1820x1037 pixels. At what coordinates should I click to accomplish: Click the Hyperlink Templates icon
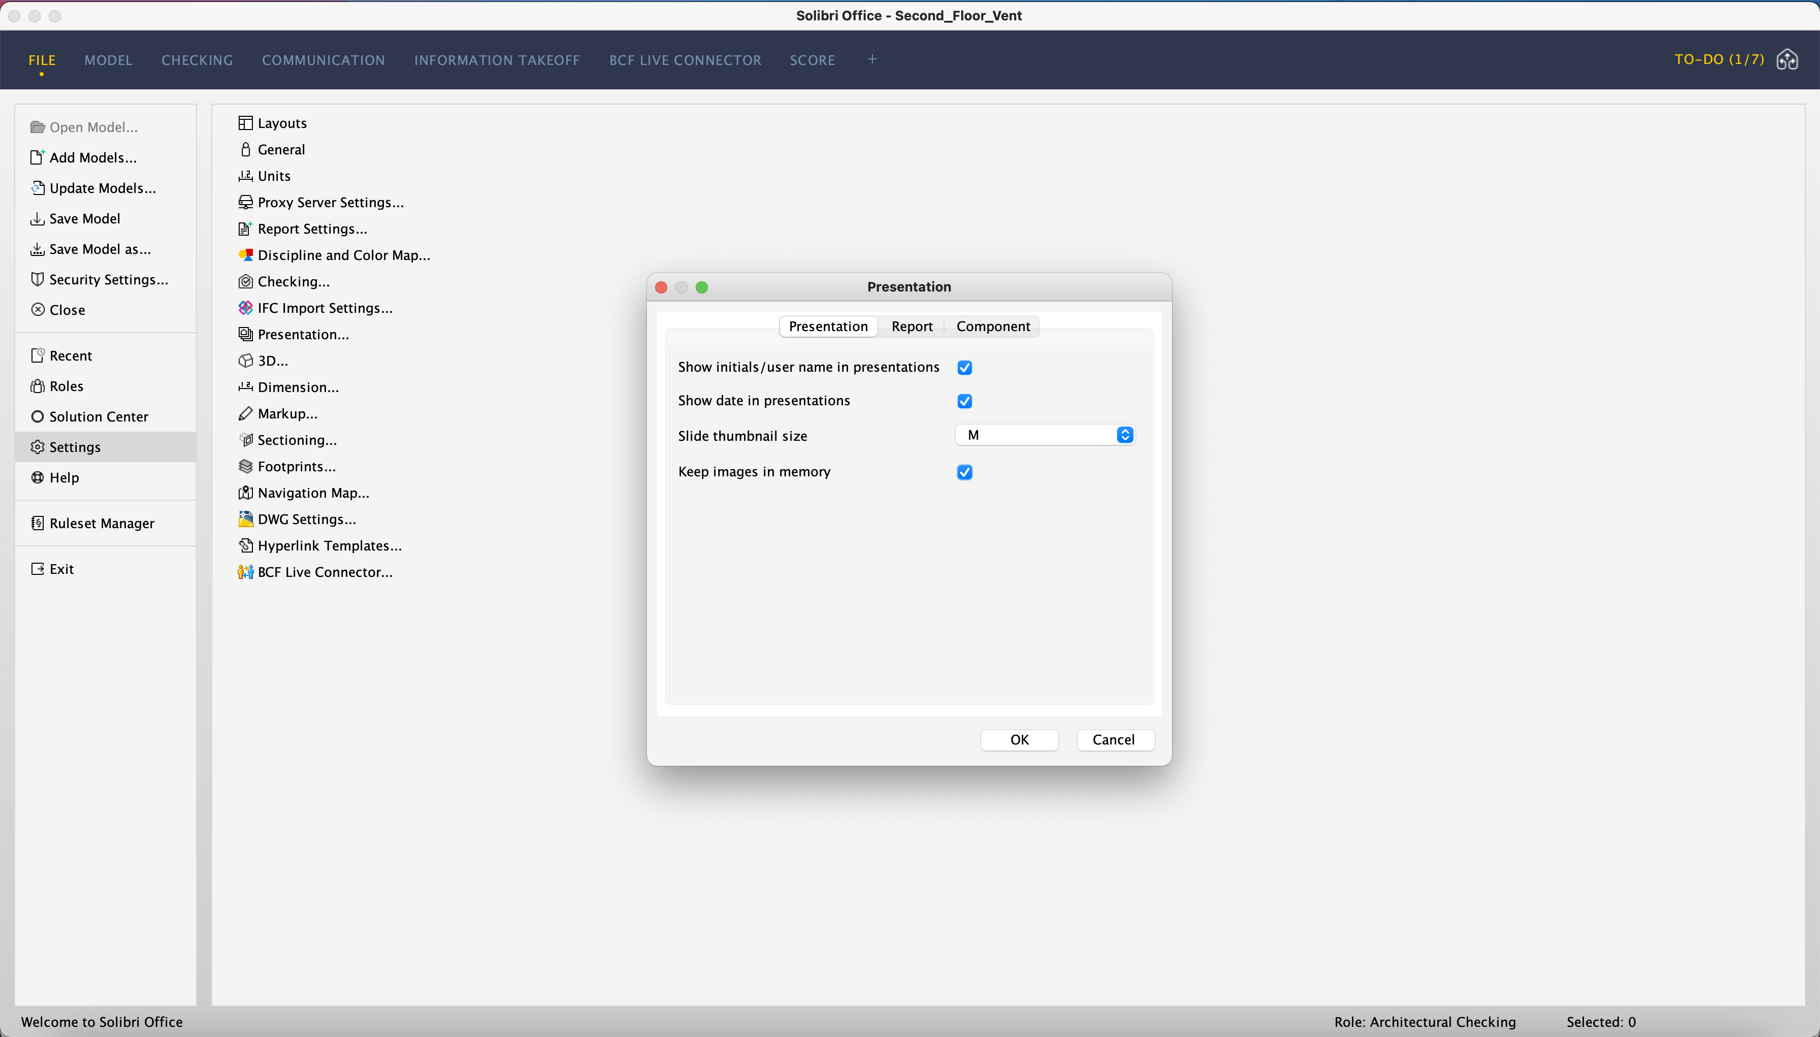[x=245, y=545]
